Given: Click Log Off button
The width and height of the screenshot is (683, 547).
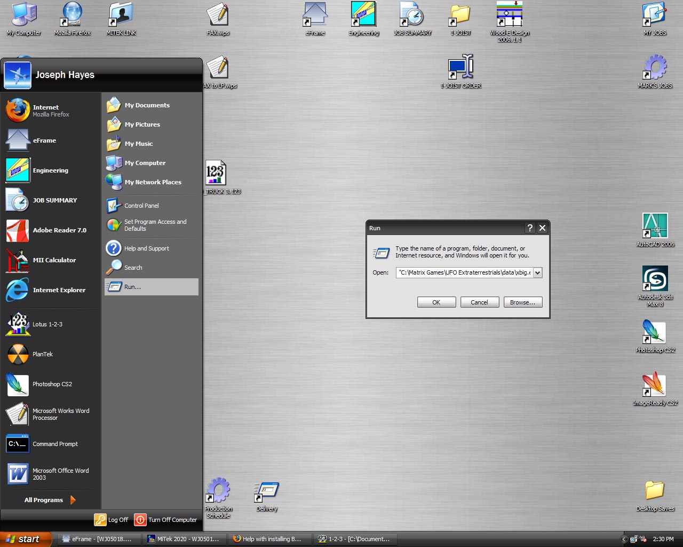Looking at the screenshot, I should pyautogui.click(x=112, y=520).
